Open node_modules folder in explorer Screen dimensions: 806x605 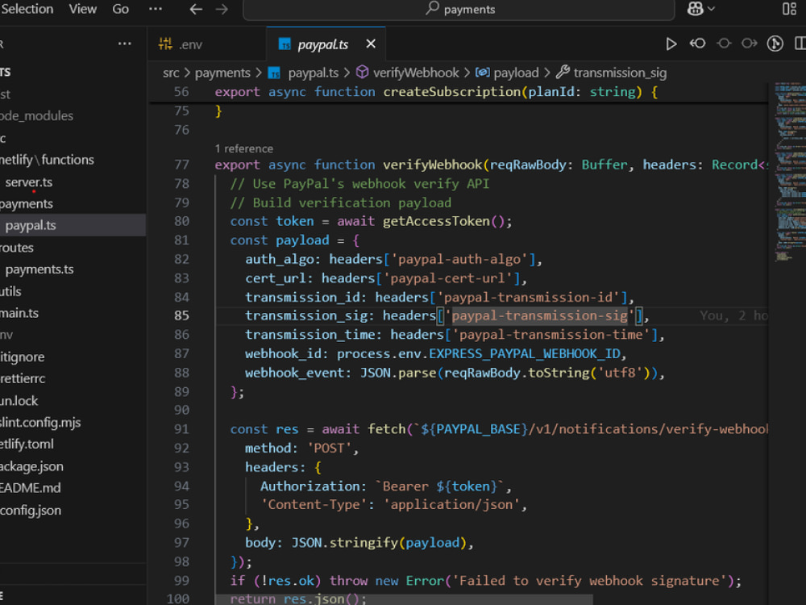[36, 115]
